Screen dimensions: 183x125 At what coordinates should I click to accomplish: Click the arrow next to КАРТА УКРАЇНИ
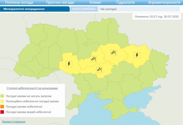click(x=95, y=9)
